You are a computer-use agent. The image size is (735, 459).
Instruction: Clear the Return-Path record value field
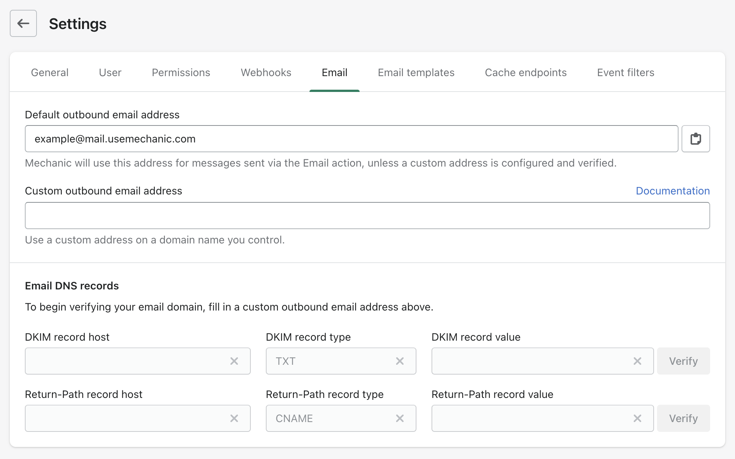coord(637,418)
